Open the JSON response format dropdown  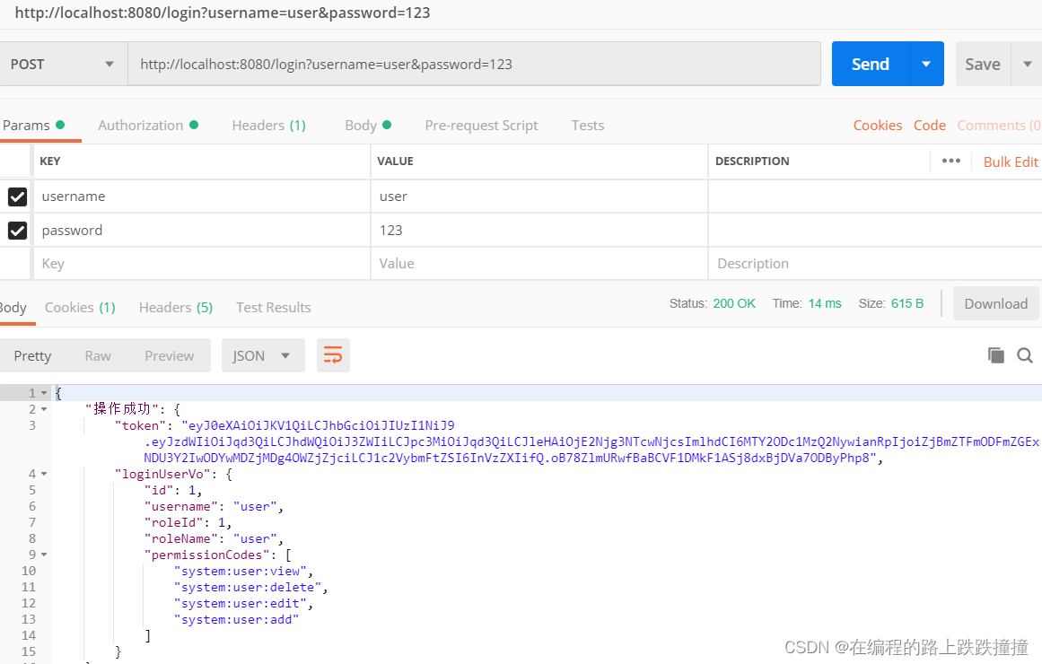263,354
